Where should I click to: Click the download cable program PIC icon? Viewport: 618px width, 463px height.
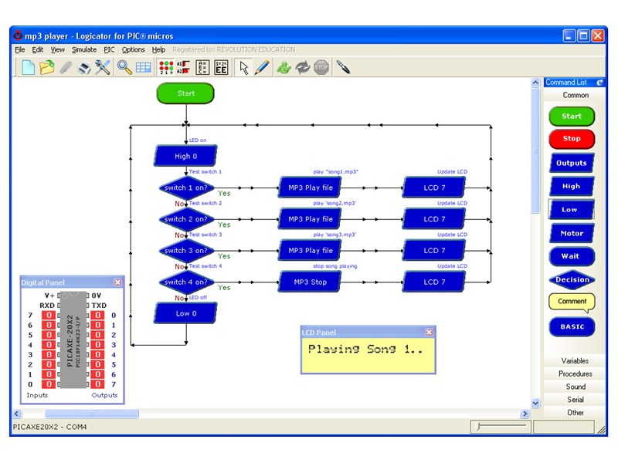tap(343, 67)
